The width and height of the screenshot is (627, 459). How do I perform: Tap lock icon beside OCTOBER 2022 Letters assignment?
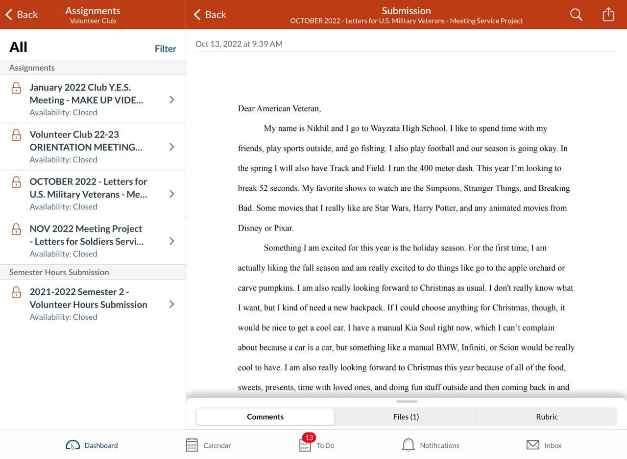[x=16, y=182]
